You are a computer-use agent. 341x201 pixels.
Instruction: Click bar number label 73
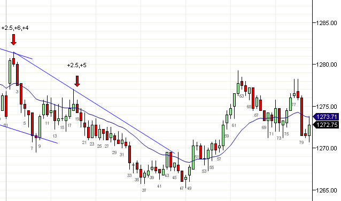[x=279, y=138]
